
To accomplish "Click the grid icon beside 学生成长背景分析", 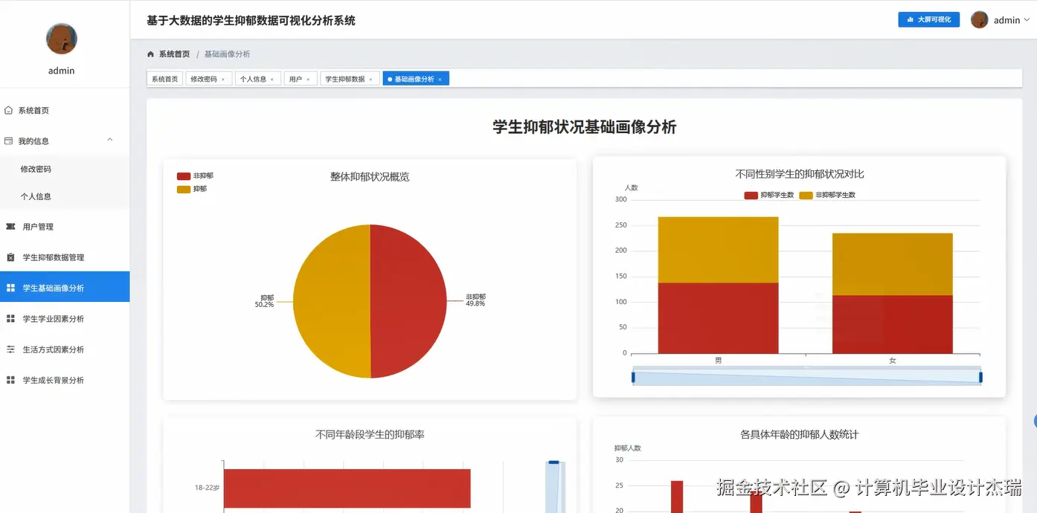I will (10, 380).
